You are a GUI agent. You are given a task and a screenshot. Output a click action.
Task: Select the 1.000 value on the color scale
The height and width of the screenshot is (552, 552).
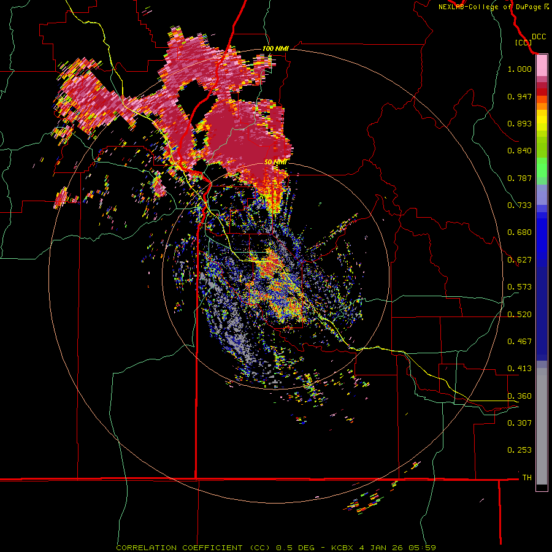(519, 69)
